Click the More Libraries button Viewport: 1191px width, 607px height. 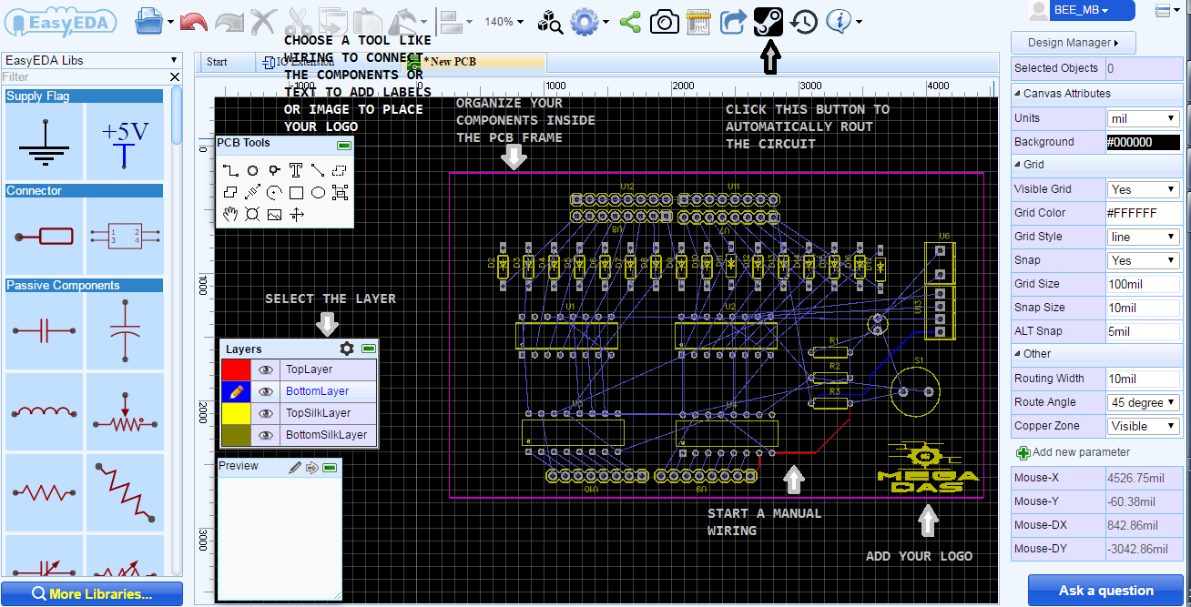point(92,594)
